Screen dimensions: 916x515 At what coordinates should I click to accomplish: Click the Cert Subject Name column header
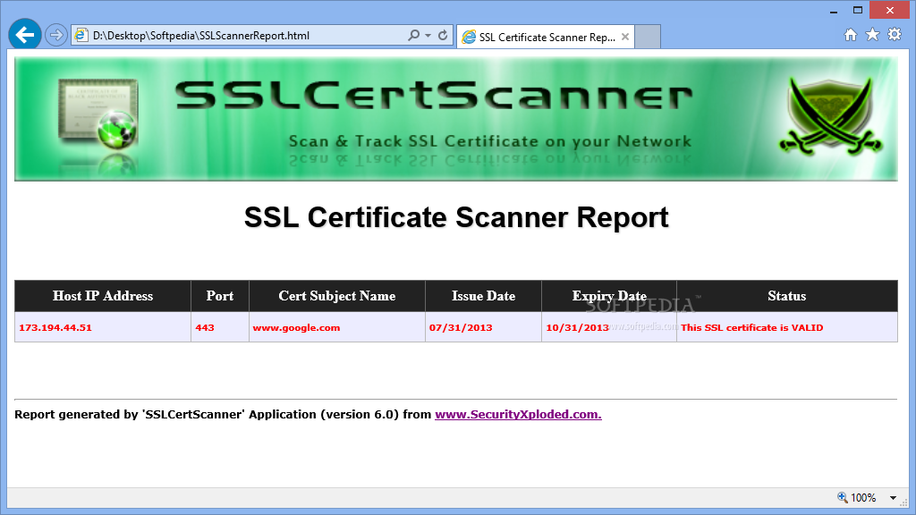coord(337,296)
